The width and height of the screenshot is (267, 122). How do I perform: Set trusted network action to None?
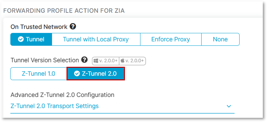(220, 39)
